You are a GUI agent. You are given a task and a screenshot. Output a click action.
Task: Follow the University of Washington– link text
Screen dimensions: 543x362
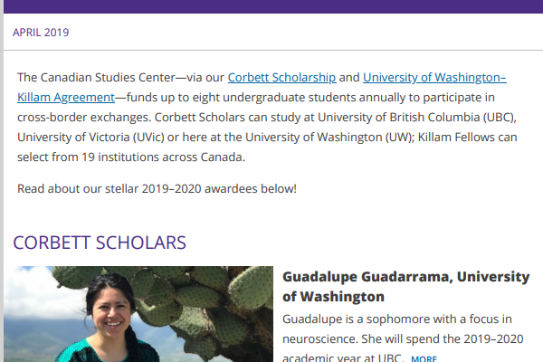[434, 78]
